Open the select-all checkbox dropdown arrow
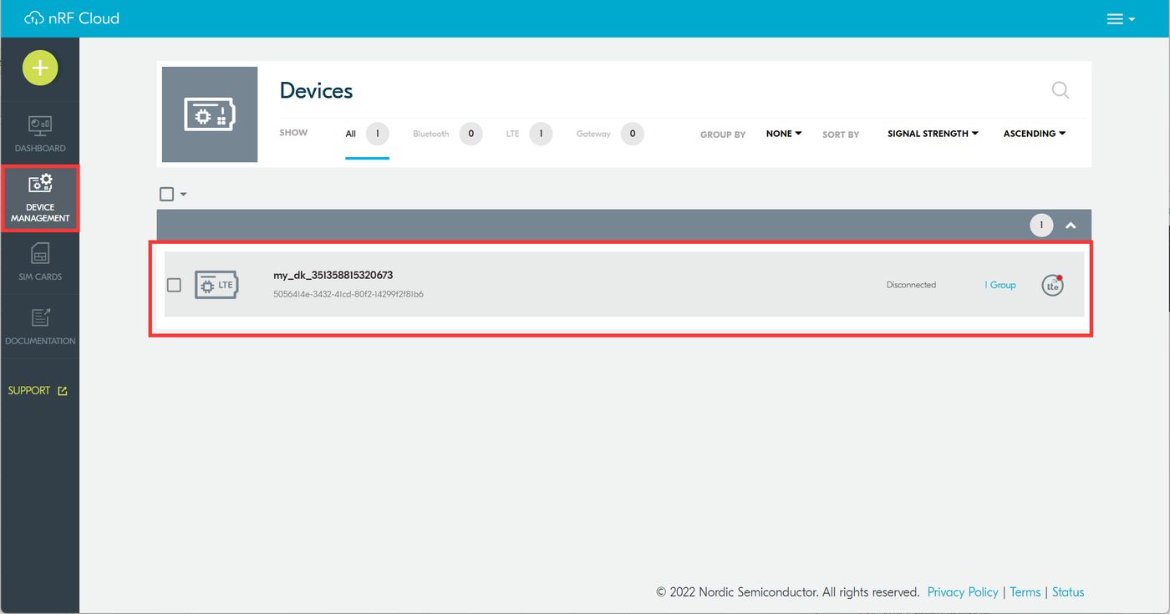This screenshot has width=1170, height=614. click(x=183, y=194)
